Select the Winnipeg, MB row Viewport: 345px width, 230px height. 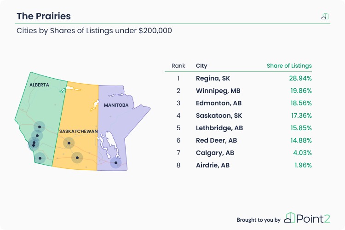(238, 91)
